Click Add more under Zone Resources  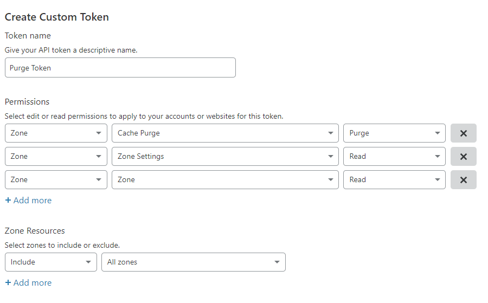(x=28, y=283)
